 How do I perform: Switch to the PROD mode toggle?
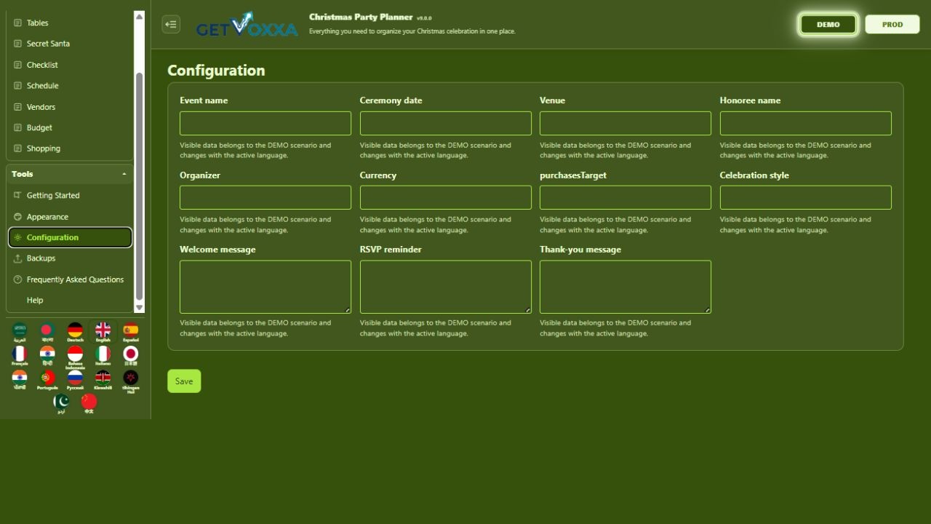point(892,24)
